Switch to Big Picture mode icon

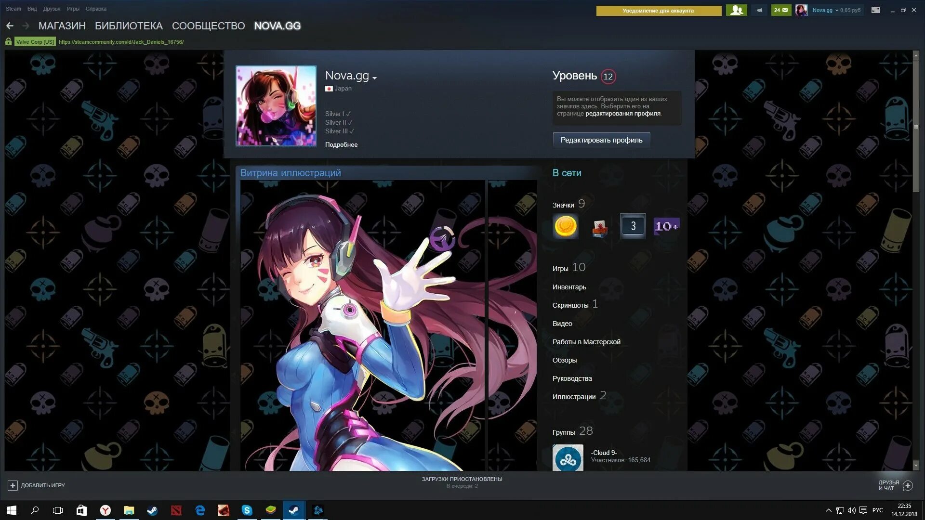point(875,10)
